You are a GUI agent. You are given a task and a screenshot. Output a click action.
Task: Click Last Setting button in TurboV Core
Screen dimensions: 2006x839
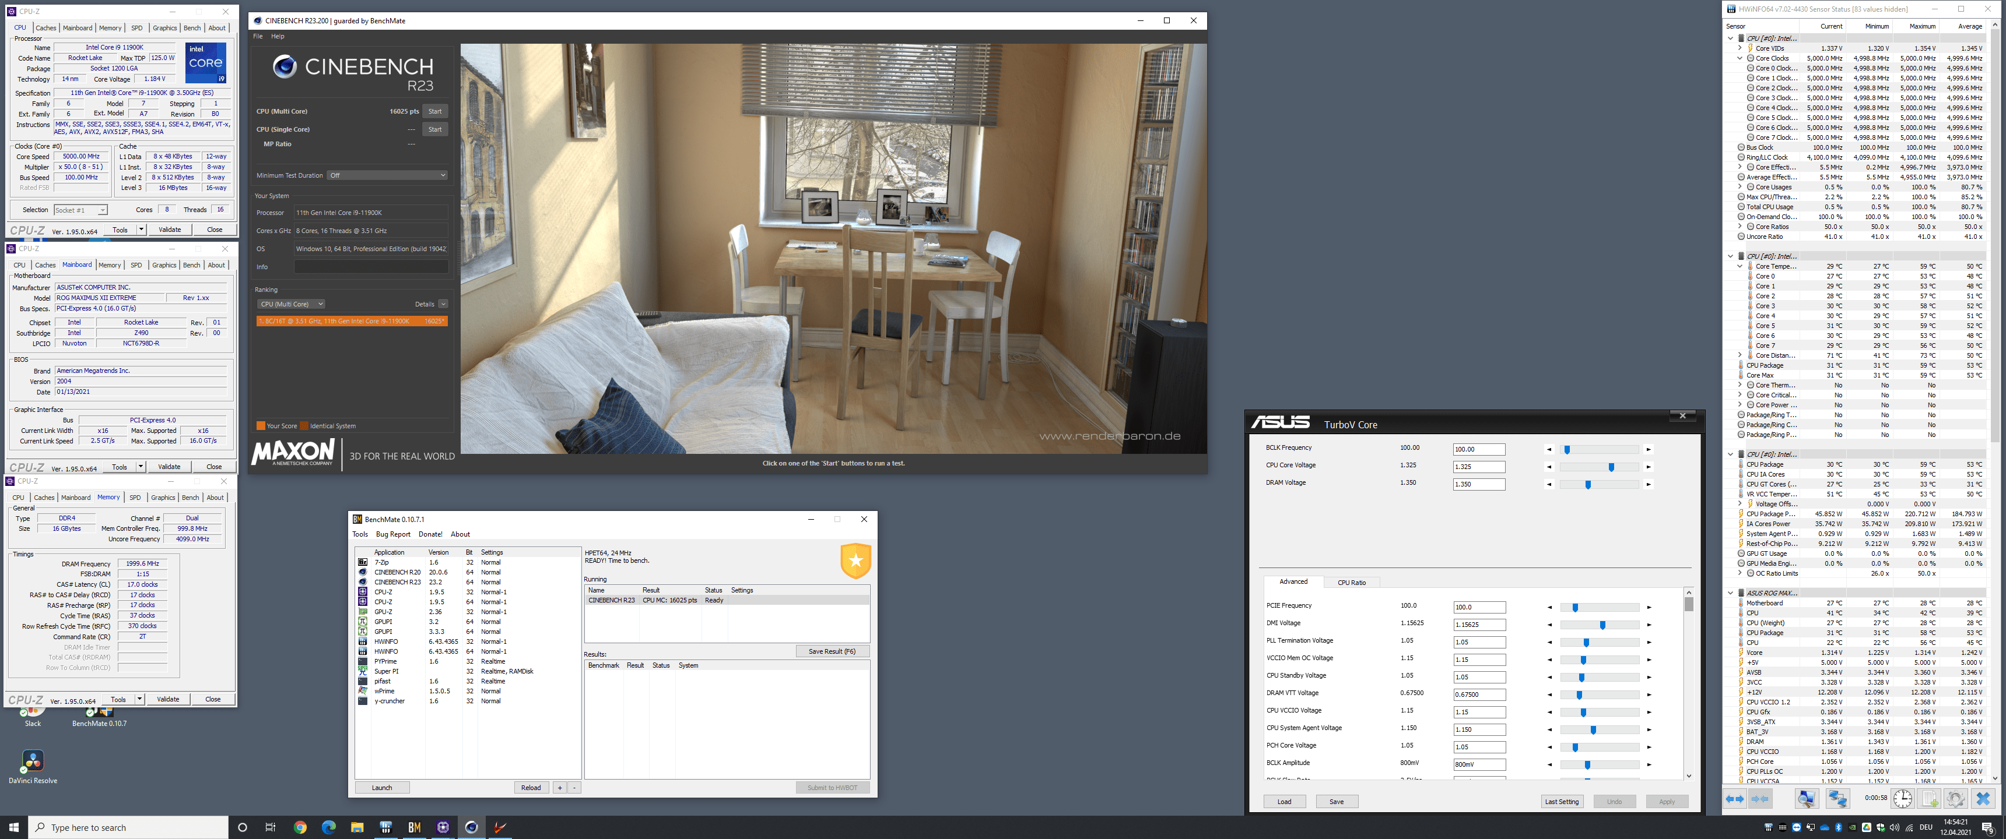point(1561,802)
